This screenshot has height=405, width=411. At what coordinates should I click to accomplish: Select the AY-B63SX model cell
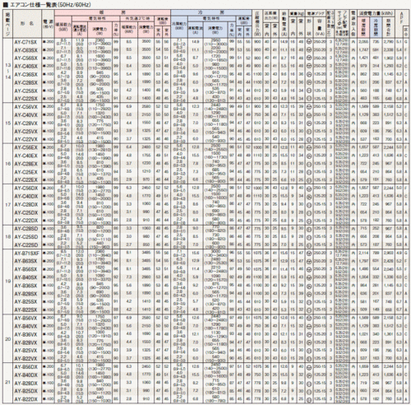click(x=26, y=261)
